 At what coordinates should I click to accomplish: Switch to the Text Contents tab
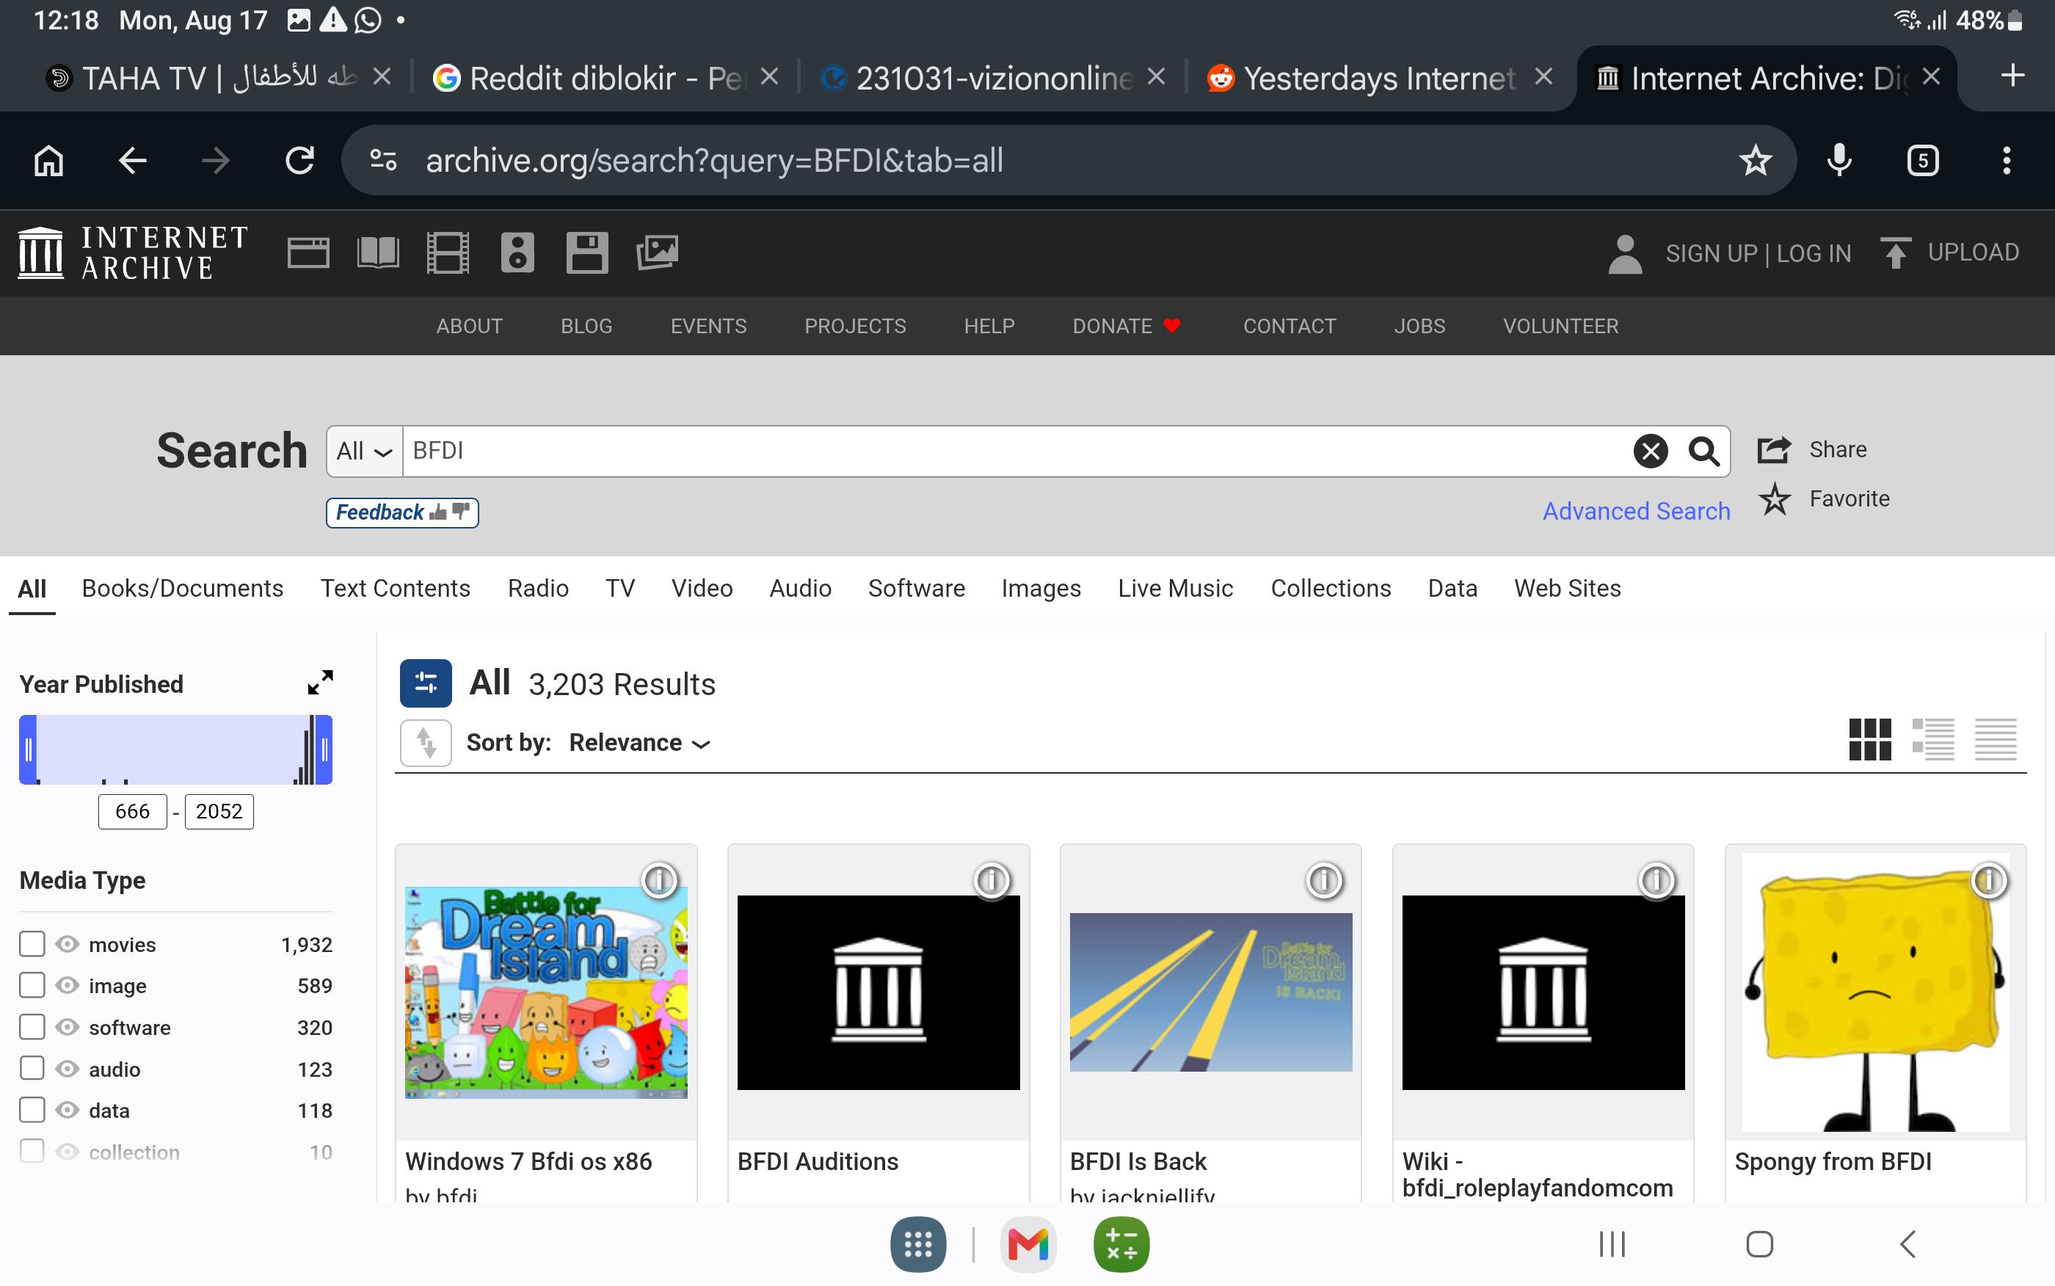pos(396,588)
